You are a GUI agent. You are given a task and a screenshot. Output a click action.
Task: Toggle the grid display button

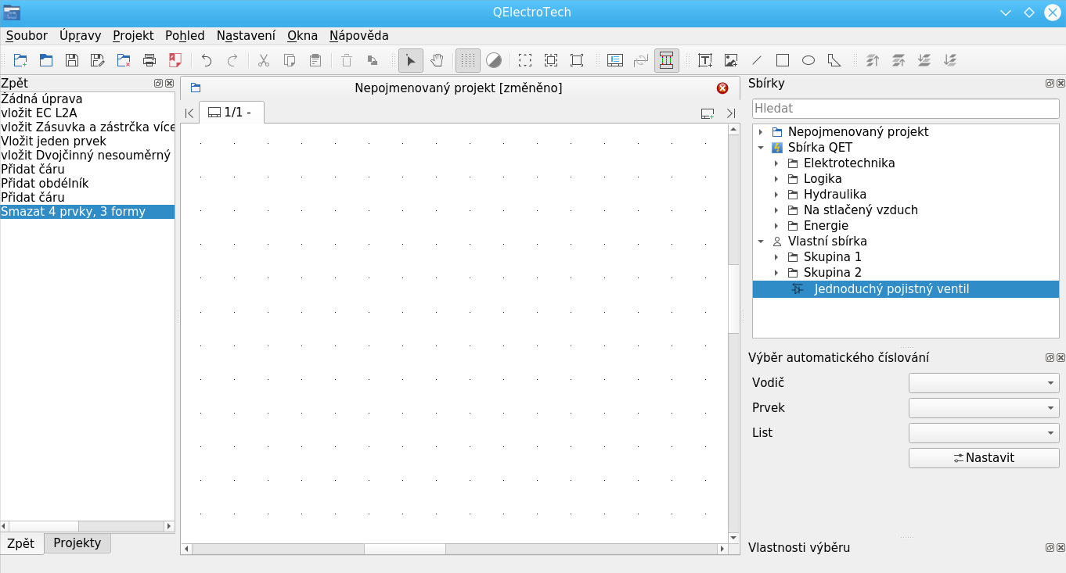468,60
